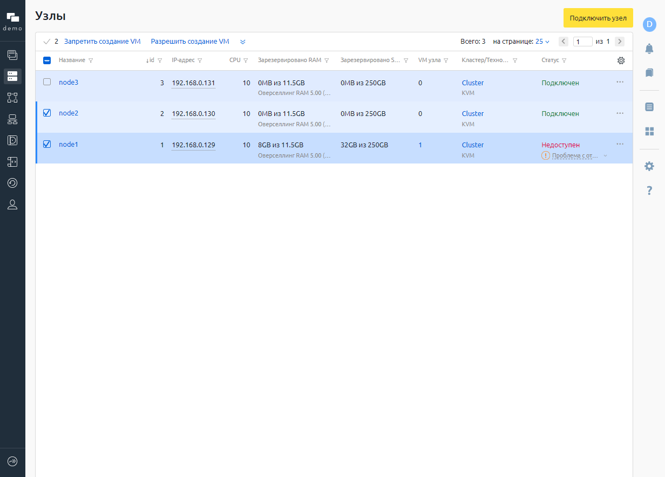Click the Запретить создание VM action
This screenshot has width=665, height=477.
click(102, 42)
